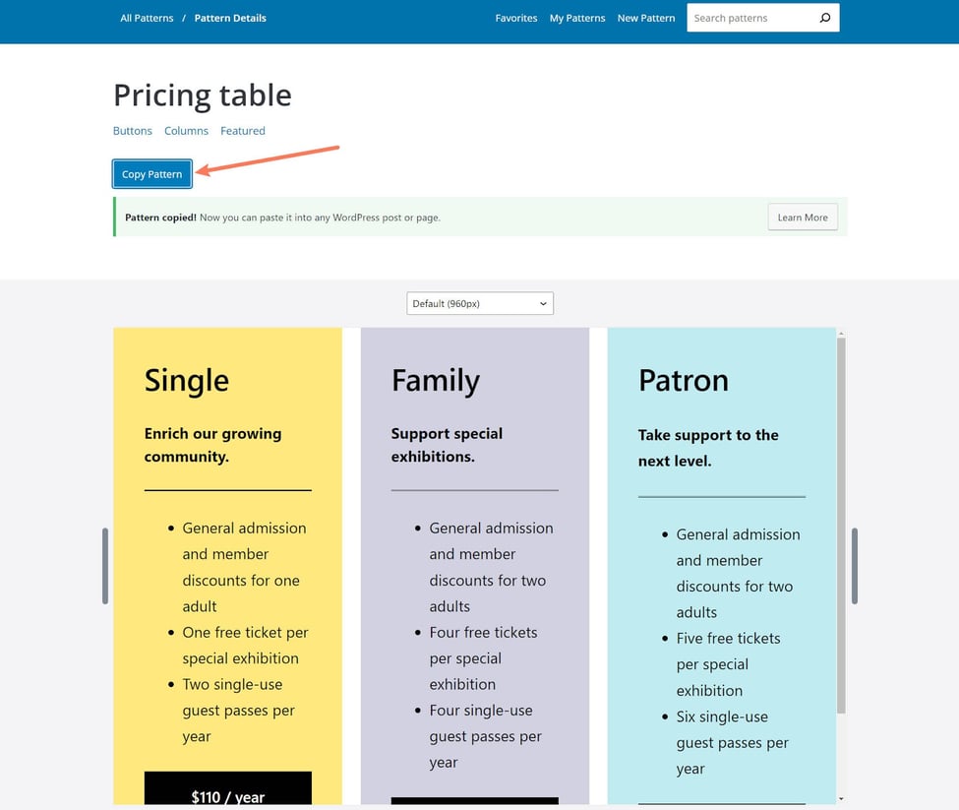Go to My Patterns

coord(577,18)
